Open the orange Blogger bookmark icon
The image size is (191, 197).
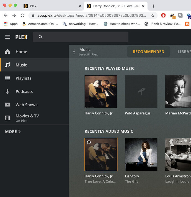click(x=187, y=24)
